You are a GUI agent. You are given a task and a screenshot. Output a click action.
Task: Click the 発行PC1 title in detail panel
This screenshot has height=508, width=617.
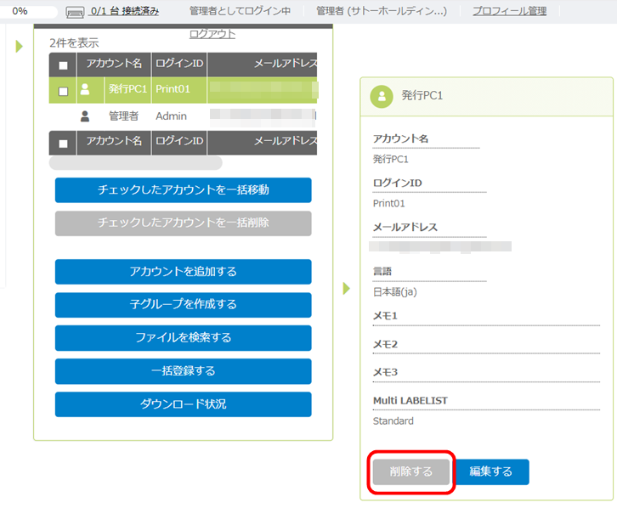click(x=422, y=95)
